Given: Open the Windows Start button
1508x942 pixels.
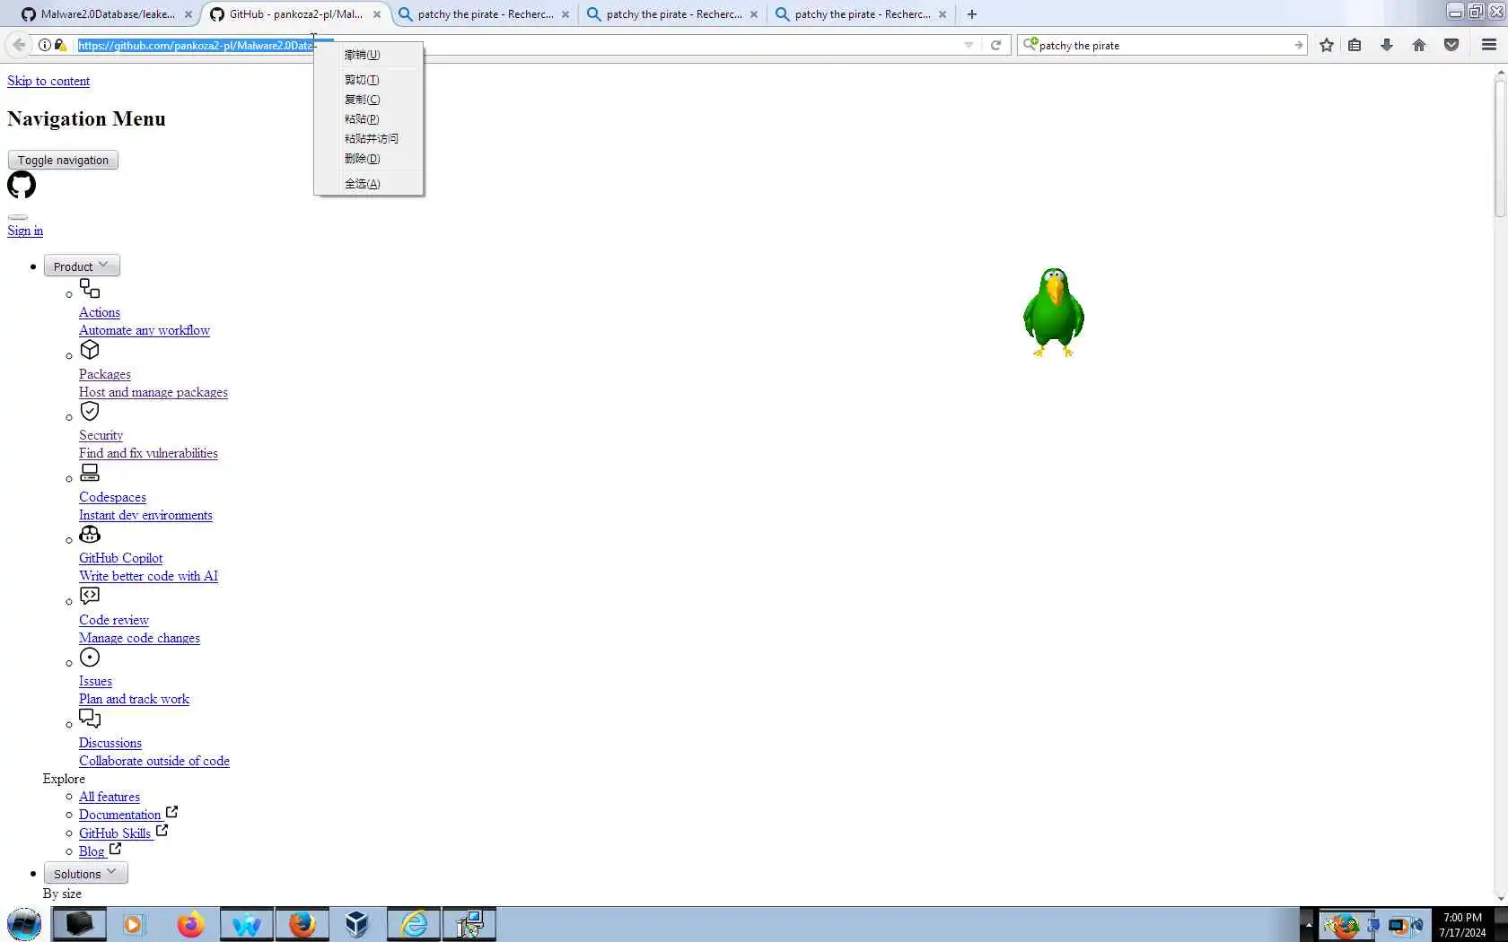Looking at the screenshot, I should (x=24, y=924).
